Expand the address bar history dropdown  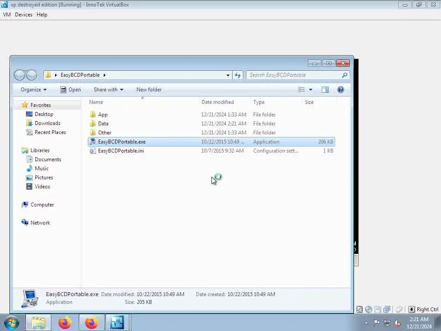(228, 75)
